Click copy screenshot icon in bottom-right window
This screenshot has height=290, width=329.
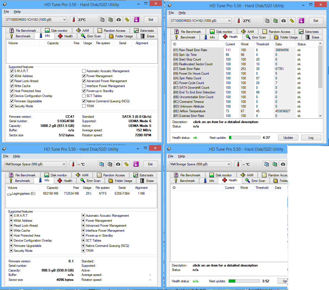(275, 164)
